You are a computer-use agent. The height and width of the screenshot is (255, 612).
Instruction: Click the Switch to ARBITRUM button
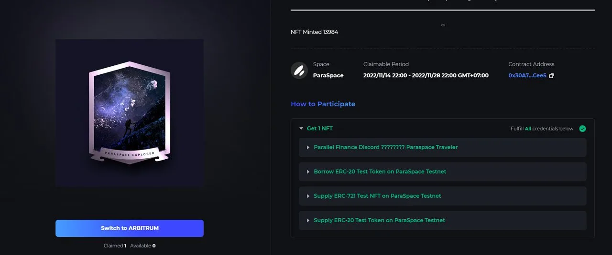click(130, 228)
